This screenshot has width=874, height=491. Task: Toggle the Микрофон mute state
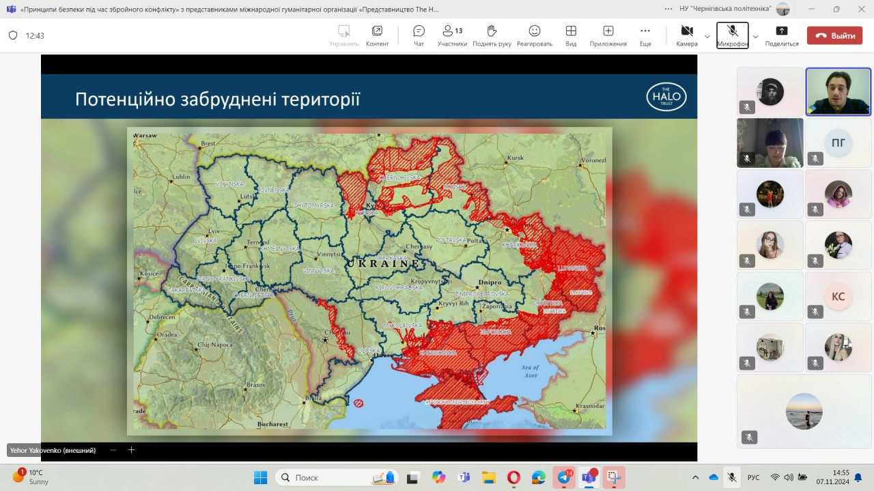(x=733, y=35)
